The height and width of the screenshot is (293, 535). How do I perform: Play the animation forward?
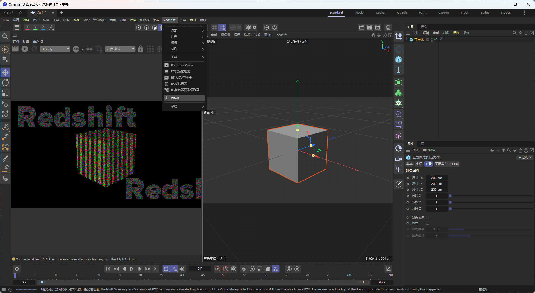tap(132, 269)
